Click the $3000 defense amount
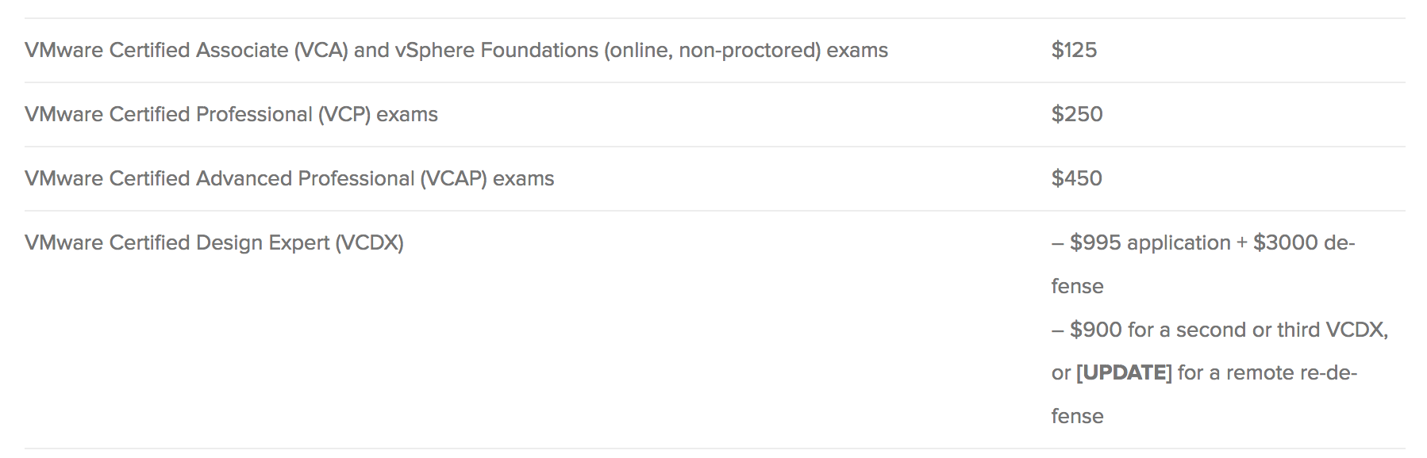The image size is (1427, 458). pyautogui.click(x=1285, y=242)
